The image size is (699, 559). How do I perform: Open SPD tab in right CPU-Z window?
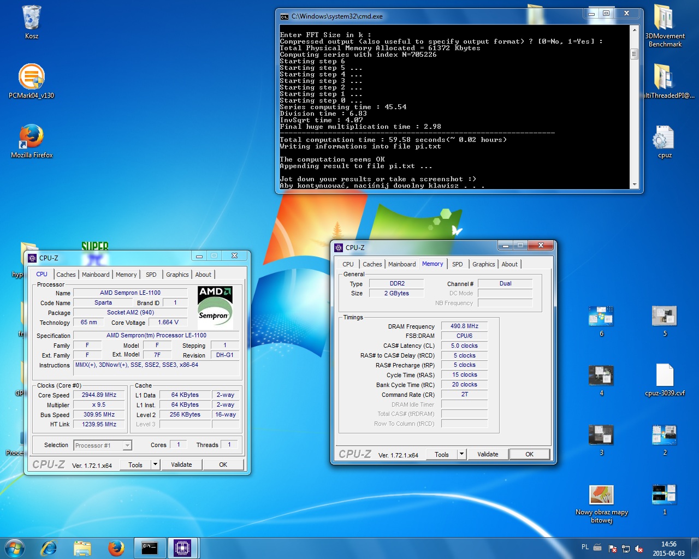[x=458, y=264]
